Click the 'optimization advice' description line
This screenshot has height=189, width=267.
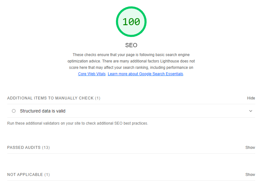click(x=131, y=61)
